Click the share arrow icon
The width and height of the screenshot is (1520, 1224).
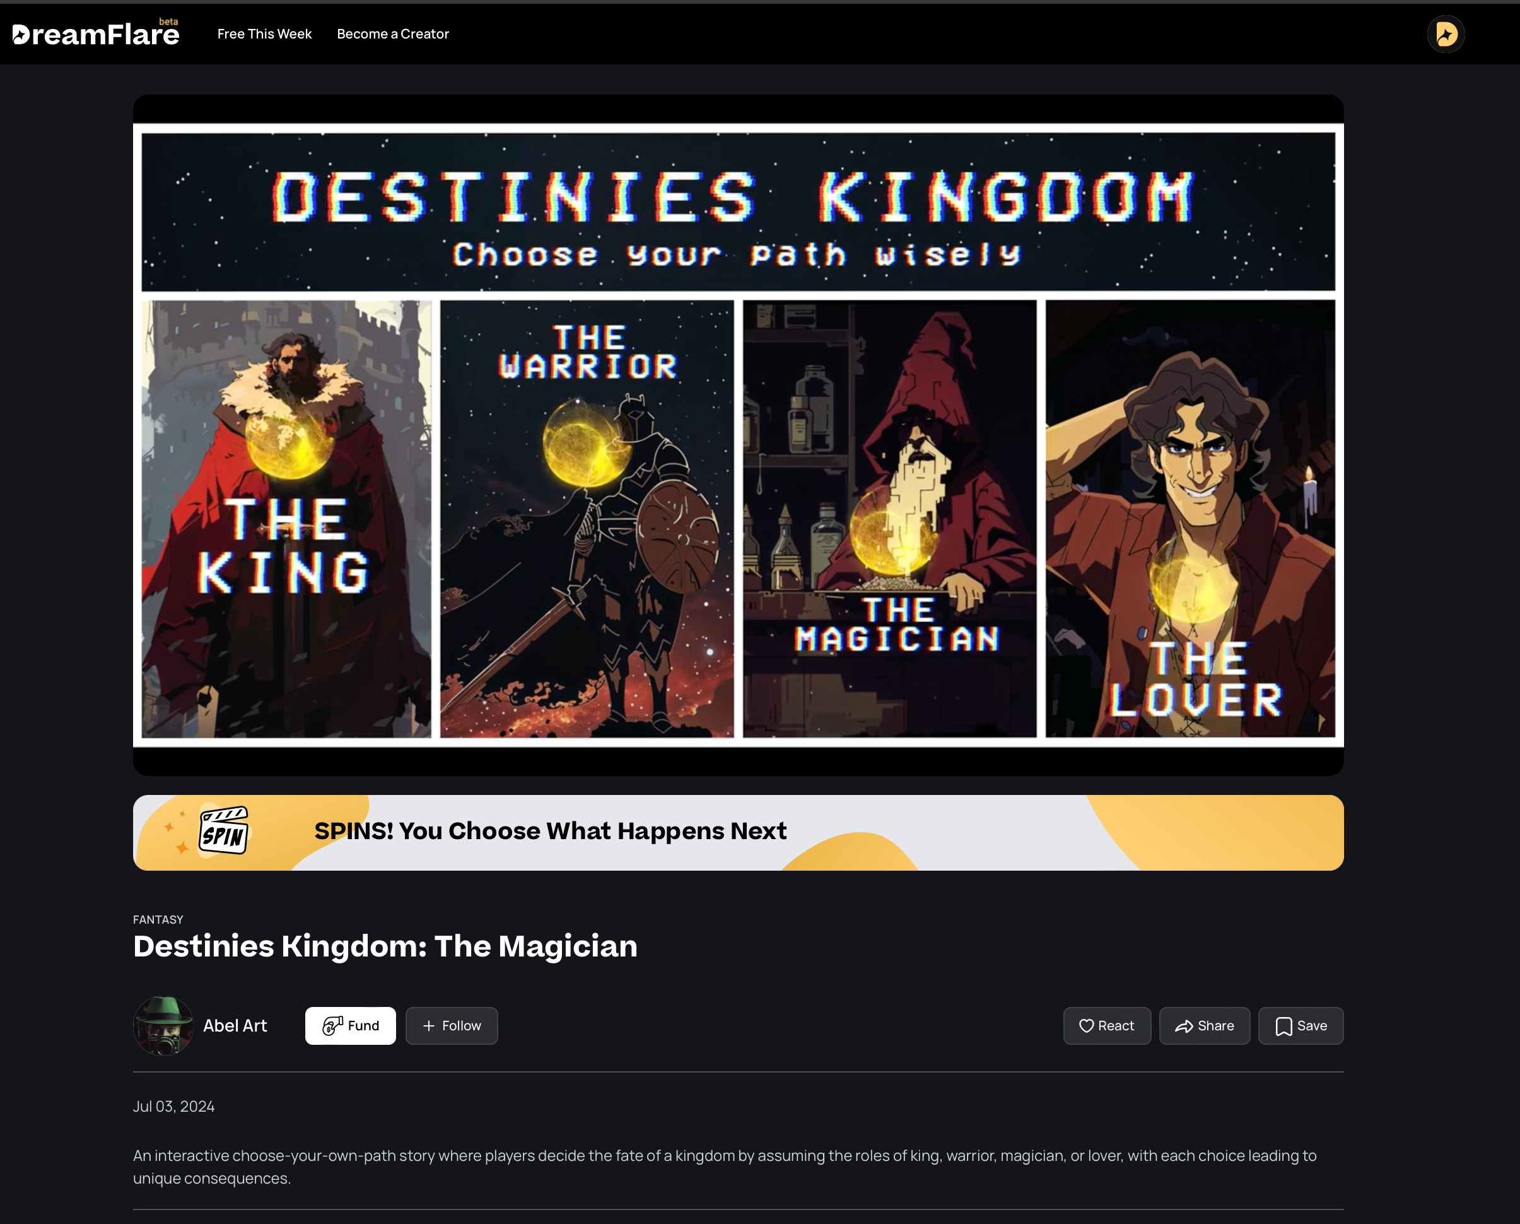(x=1183, y=1025)
